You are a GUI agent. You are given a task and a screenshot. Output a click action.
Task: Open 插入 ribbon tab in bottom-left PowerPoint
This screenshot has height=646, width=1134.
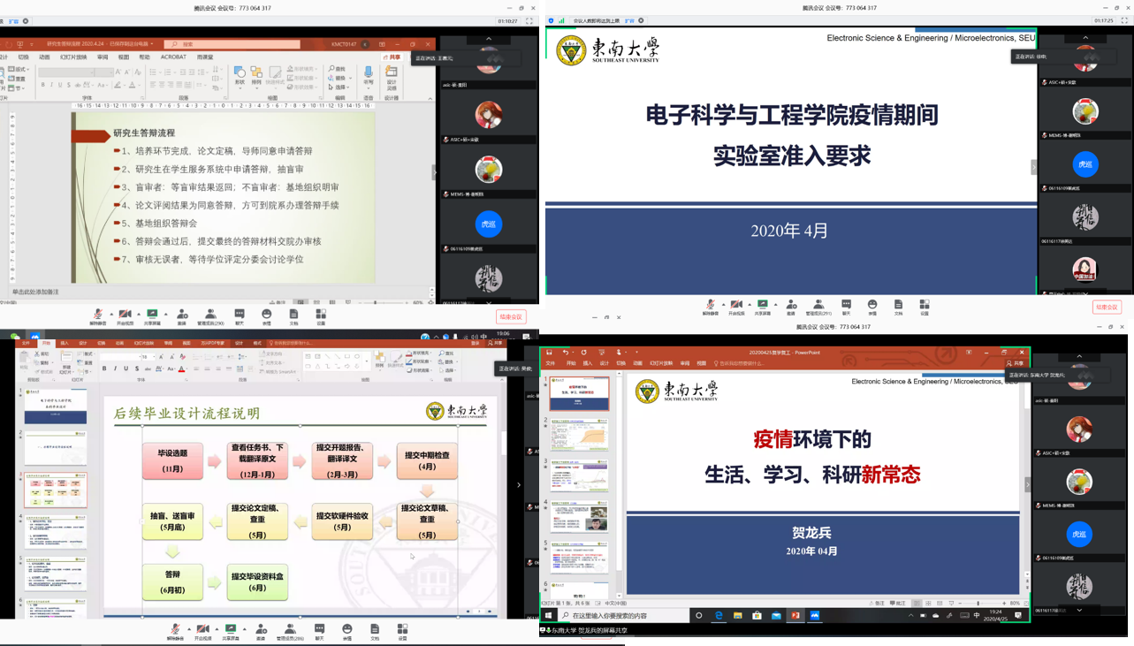65,343
